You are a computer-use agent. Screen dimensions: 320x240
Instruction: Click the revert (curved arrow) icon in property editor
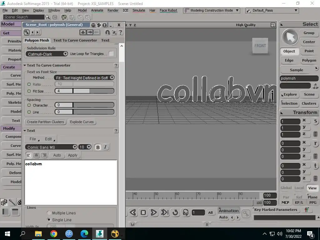pos(107,32)
